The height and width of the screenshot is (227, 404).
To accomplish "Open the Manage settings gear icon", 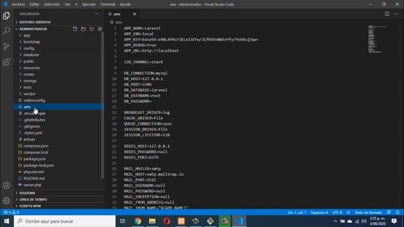I will coord(6,201).
